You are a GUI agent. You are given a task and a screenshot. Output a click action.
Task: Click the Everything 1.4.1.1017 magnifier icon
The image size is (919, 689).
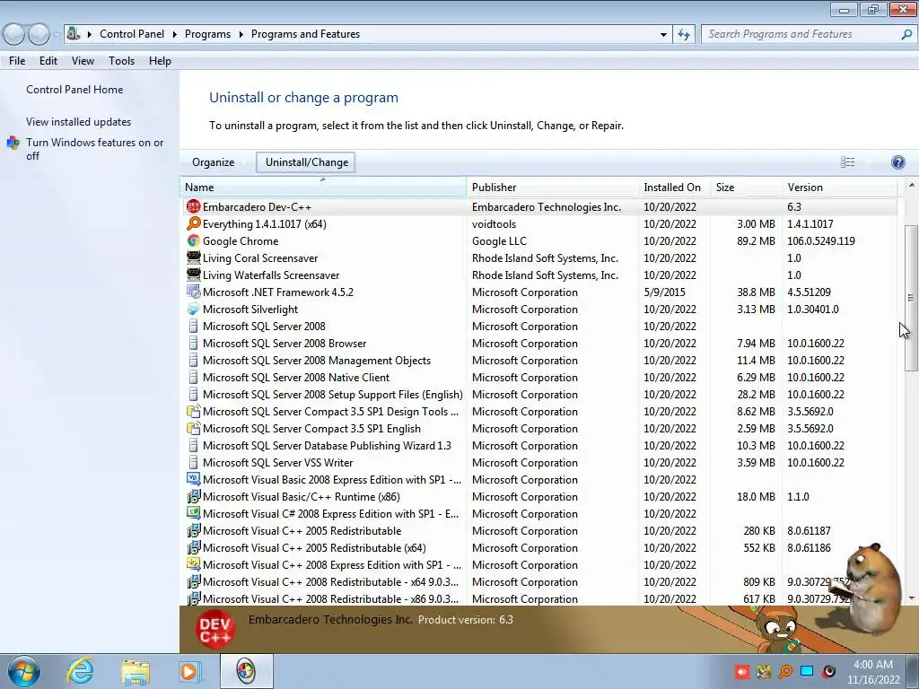coord(193,223)
